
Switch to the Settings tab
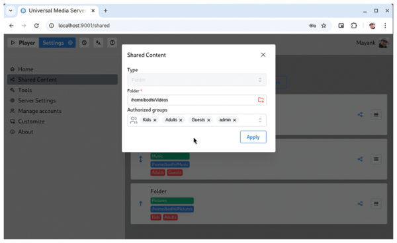point(57,43)
